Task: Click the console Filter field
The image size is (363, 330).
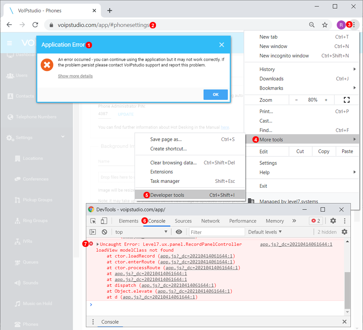Action: pyautogui.click(x=217, y=232)
